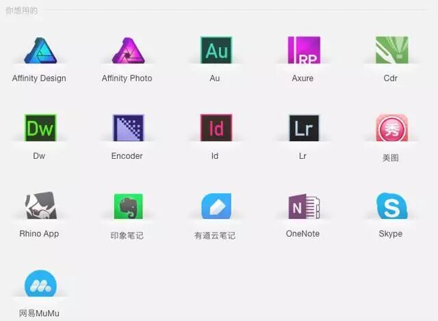Click the "Lr" text label

[x=302, y=156]
